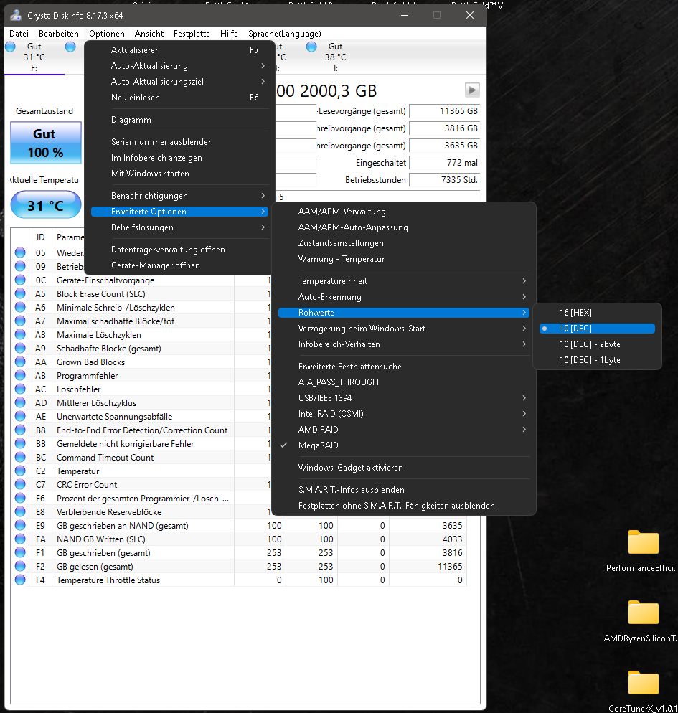Expand Temperatureinheit submenu
The width and height of the screenshot is (678, 713).
404,281
